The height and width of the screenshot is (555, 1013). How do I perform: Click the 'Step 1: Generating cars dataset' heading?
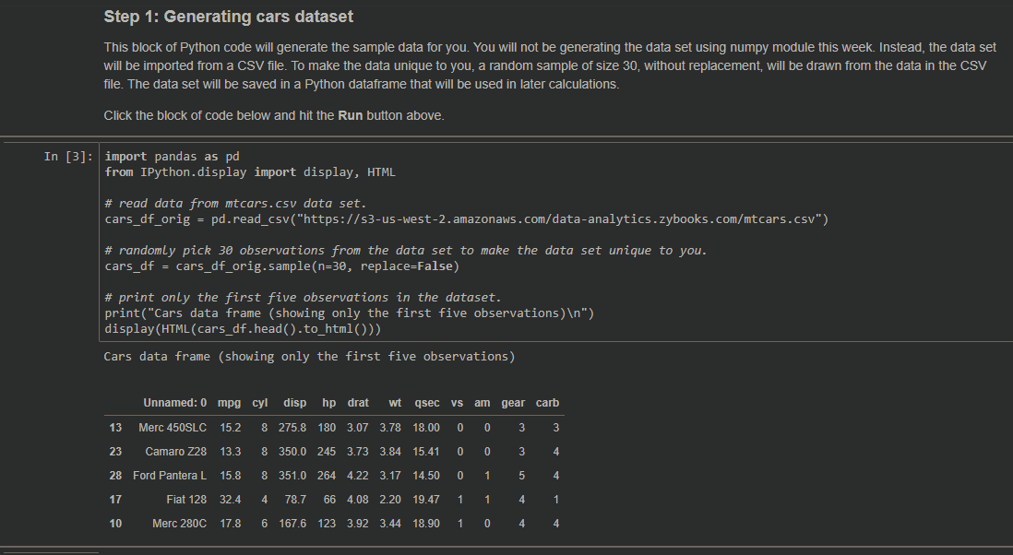229,17
